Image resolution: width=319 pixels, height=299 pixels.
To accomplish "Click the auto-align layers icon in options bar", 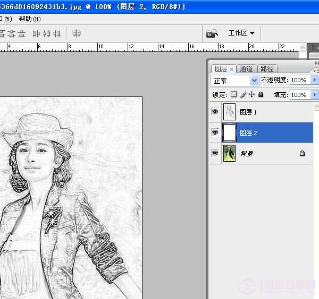I will 77,33.
